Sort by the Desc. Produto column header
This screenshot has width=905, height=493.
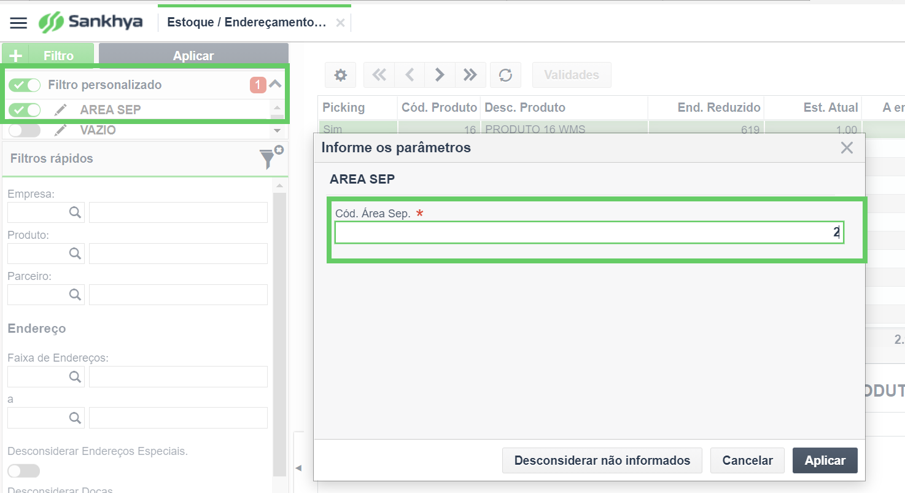[x=564, y=107]
